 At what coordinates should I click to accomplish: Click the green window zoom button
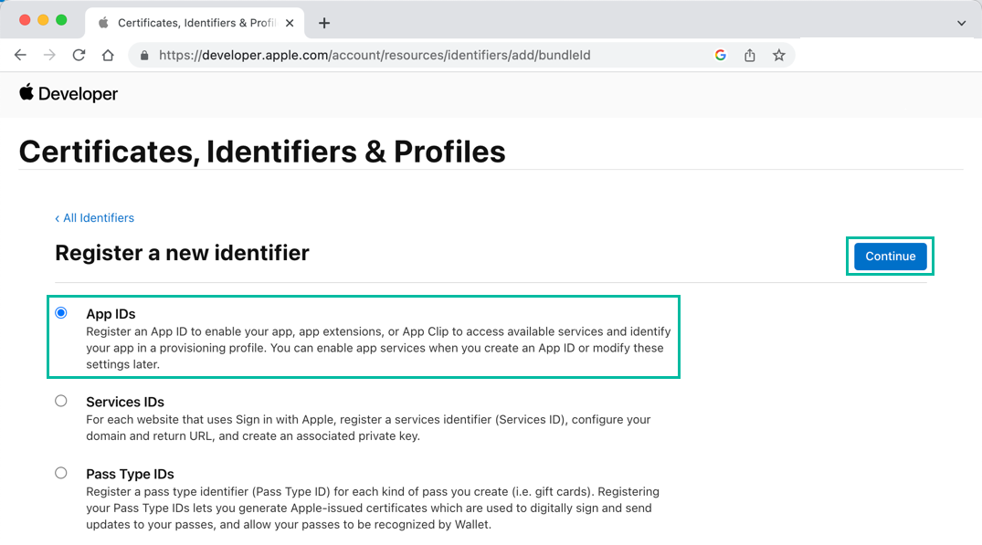(x=61, y=20)
